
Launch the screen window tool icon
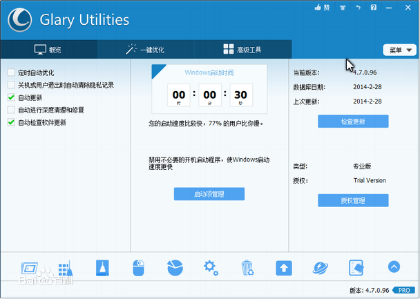[x=29, y=268]
